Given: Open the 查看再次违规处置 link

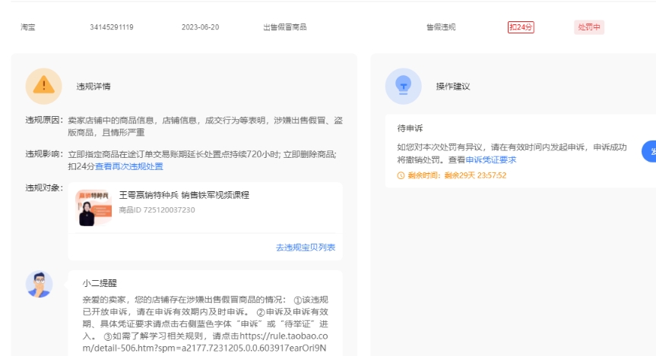Looking at the screenshot, I should pyautogui.click(x=128, y=166).
